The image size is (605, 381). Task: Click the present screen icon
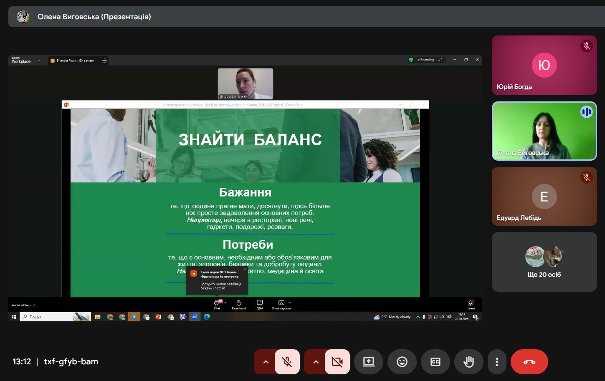pyautogui.click(x=368, y=362)
